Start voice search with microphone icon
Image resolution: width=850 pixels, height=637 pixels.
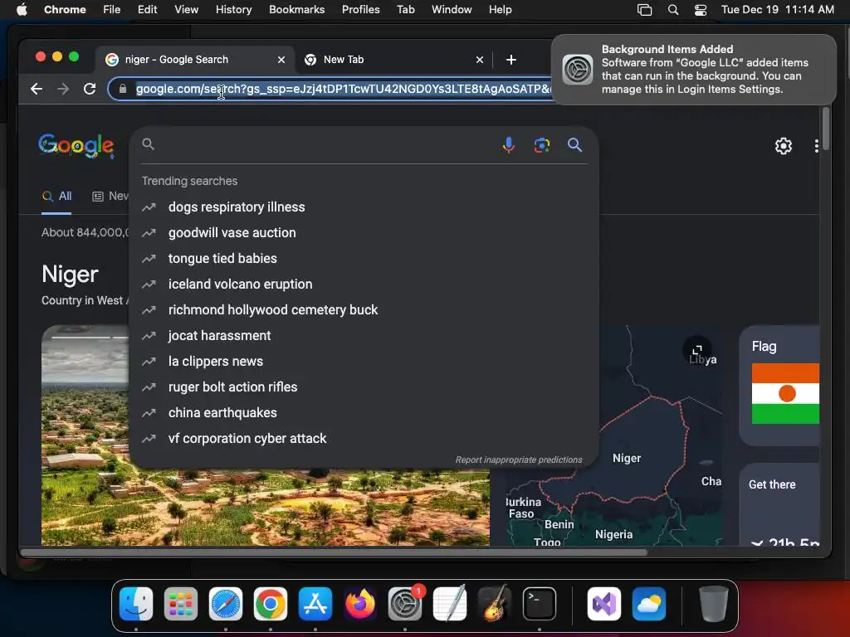509,144
